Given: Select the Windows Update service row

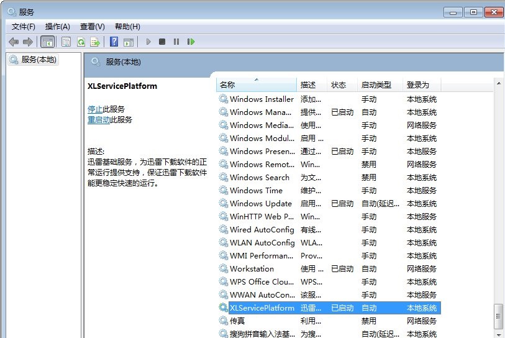Looking at the screenshot, I should coord(329,204).
